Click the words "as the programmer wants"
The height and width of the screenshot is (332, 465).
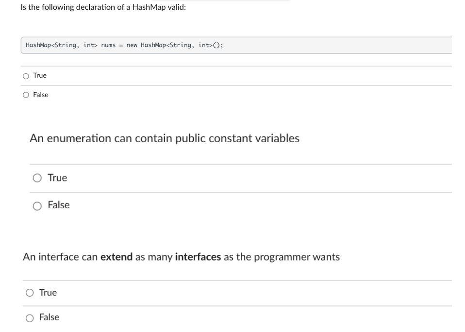click(282, 257)
